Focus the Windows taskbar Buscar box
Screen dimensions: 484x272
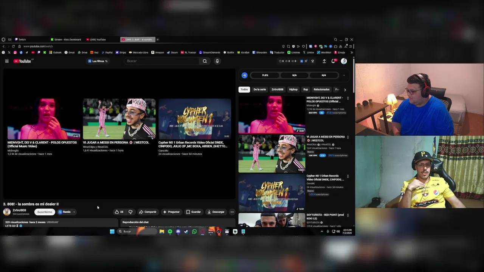(137, 232)
